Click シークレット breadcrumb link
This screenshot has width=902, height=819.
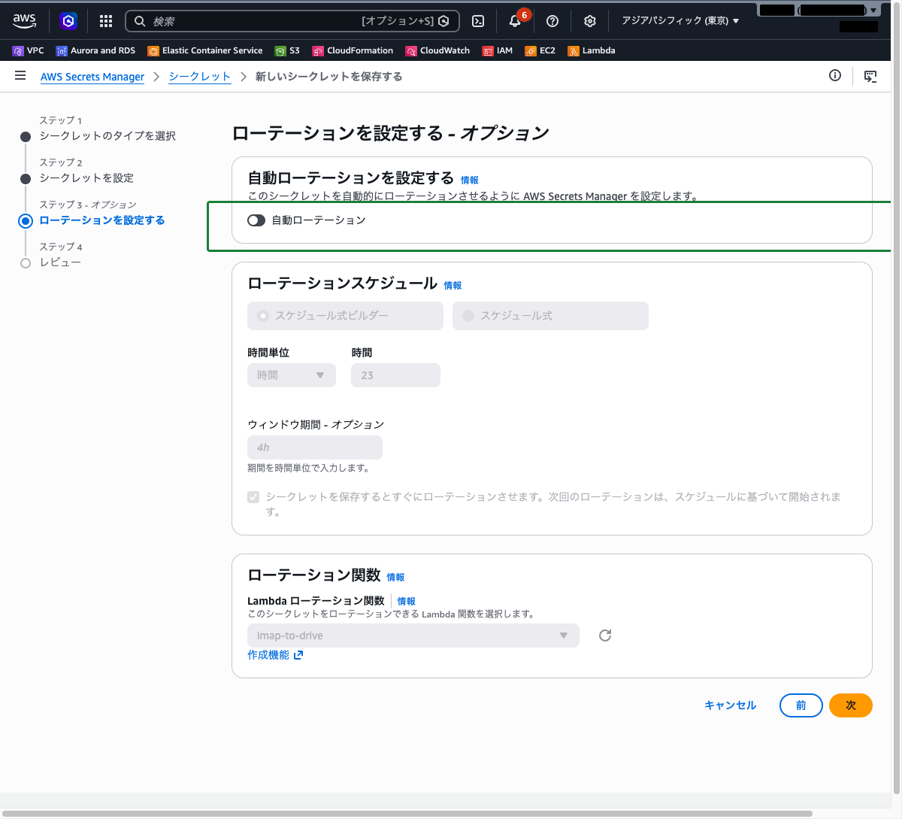coord(200,77)
